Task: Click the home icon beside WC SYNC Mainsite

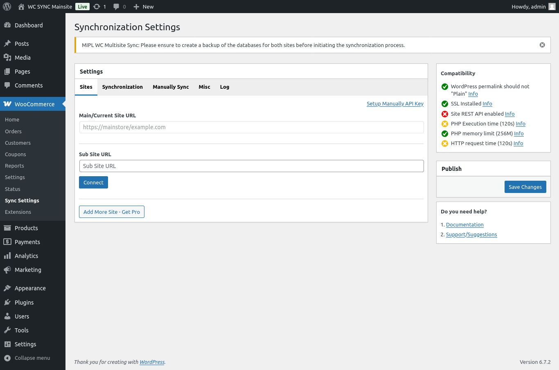Action: 21,7
